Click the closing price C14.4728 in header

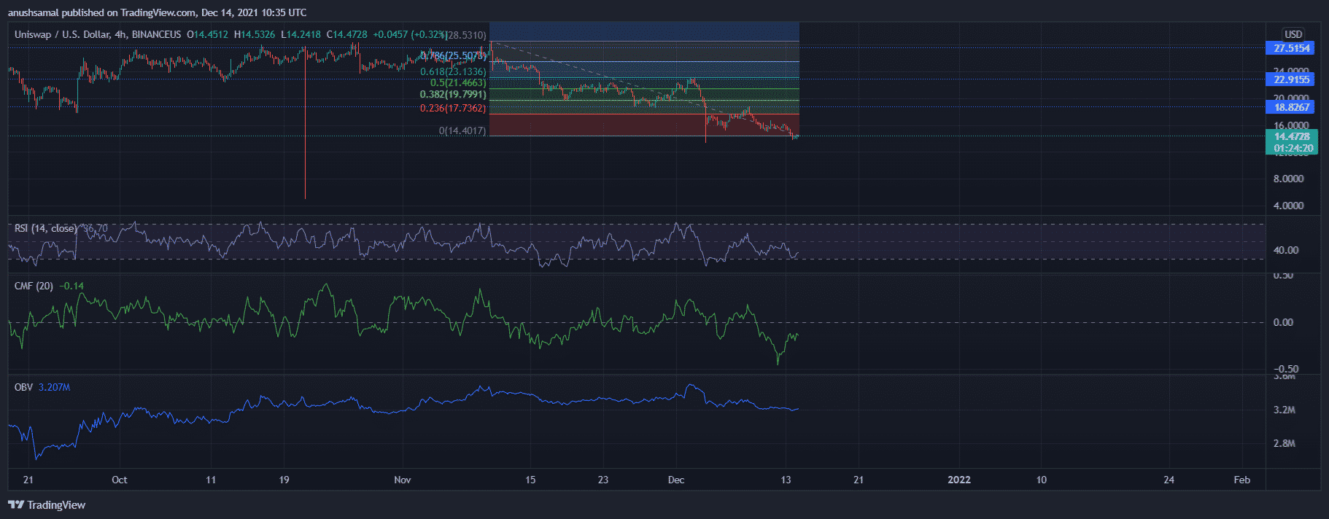(x=347, y=34)
